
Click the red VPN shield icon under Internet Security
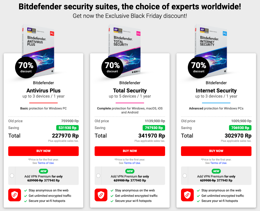(187, 195)
